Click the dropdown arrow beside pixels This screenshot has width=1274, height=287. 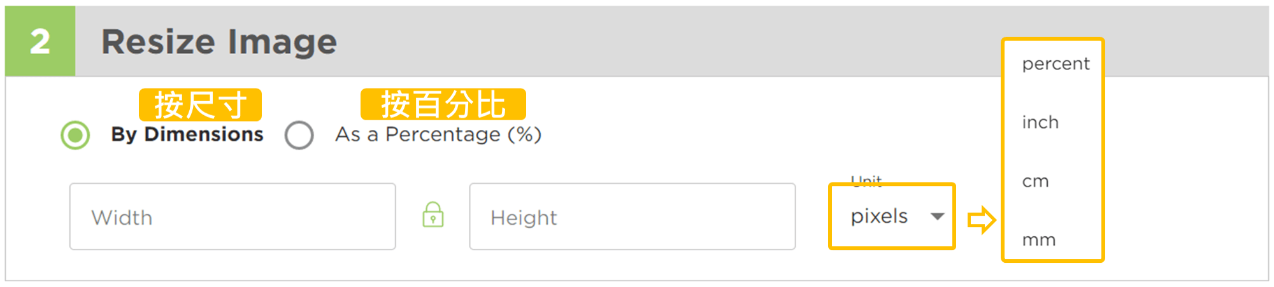pos(937,216)
